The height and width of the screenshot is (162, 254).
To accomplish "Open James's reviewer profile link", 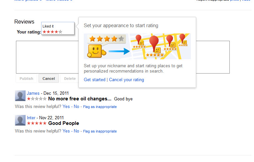I will [33, 93].
